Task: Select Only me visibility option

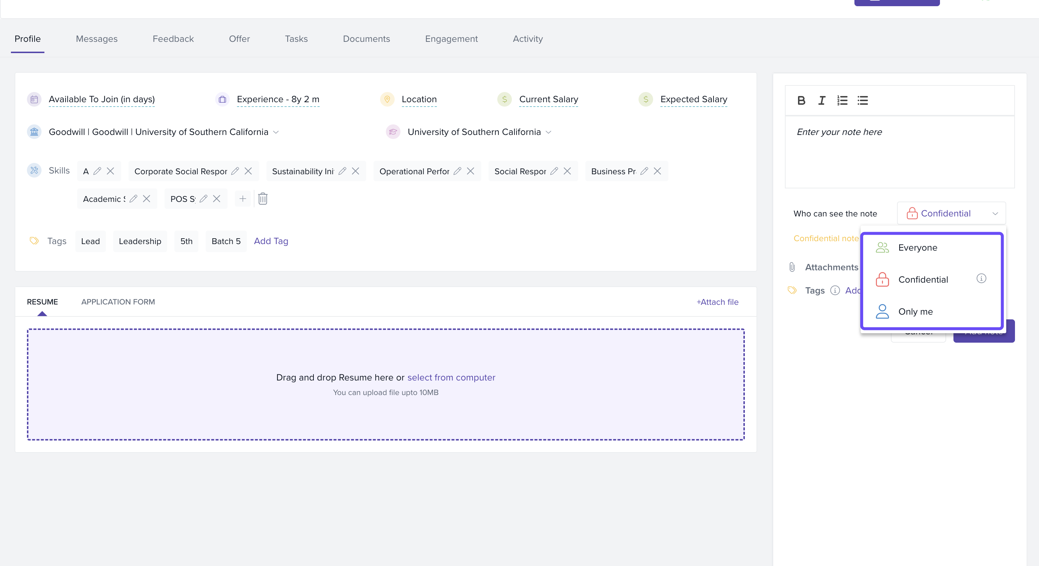Action: coord(915,312)
